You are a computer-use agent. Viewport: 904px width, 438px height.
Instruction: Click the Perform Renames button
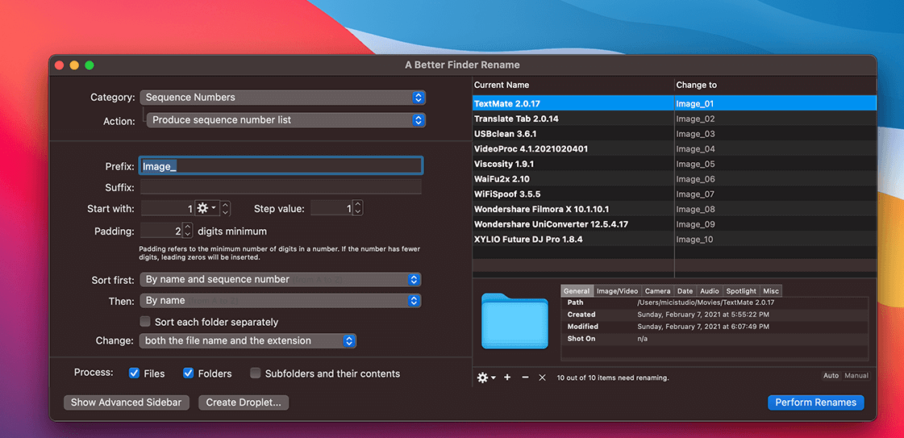[x=815, y=403]
